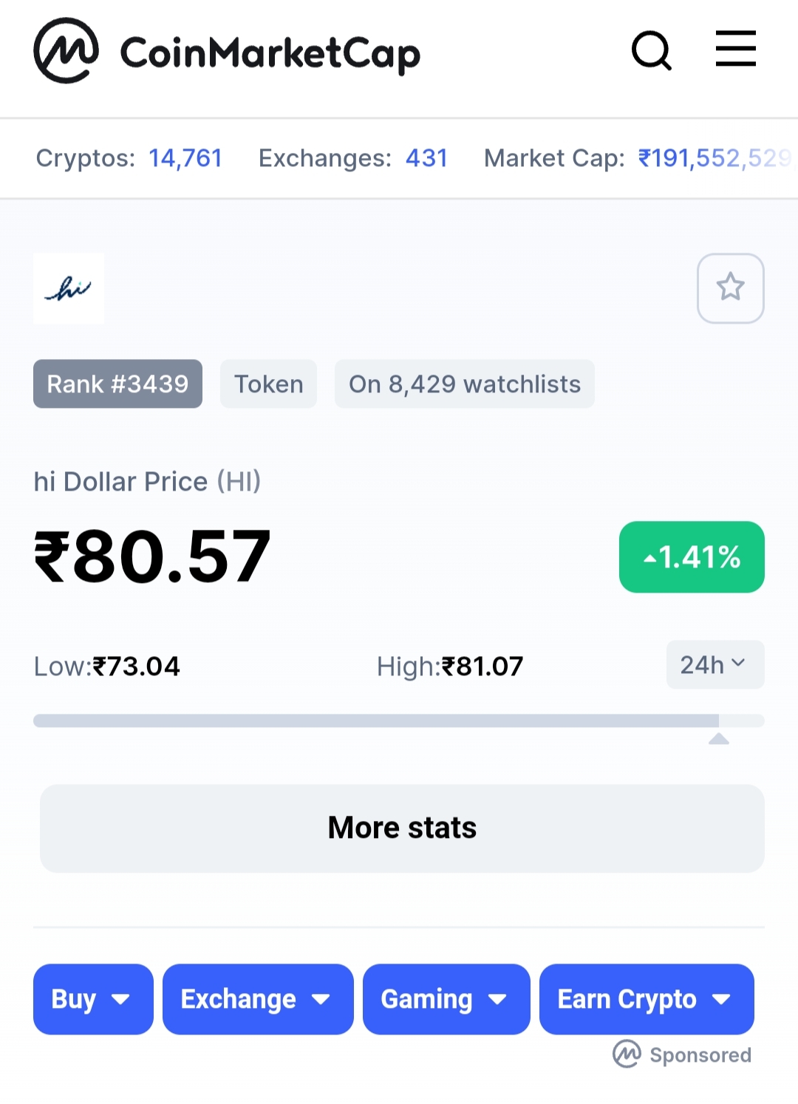The height and width of the screenshot is (1104, 798).
Task: Add HI to watchlist via star
Action: (731, 288)
